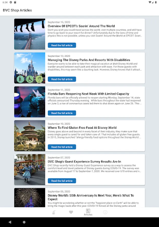Open the Main Street dancers thumbnail
This screenshot has width=159, height=227.
point(30,169)
